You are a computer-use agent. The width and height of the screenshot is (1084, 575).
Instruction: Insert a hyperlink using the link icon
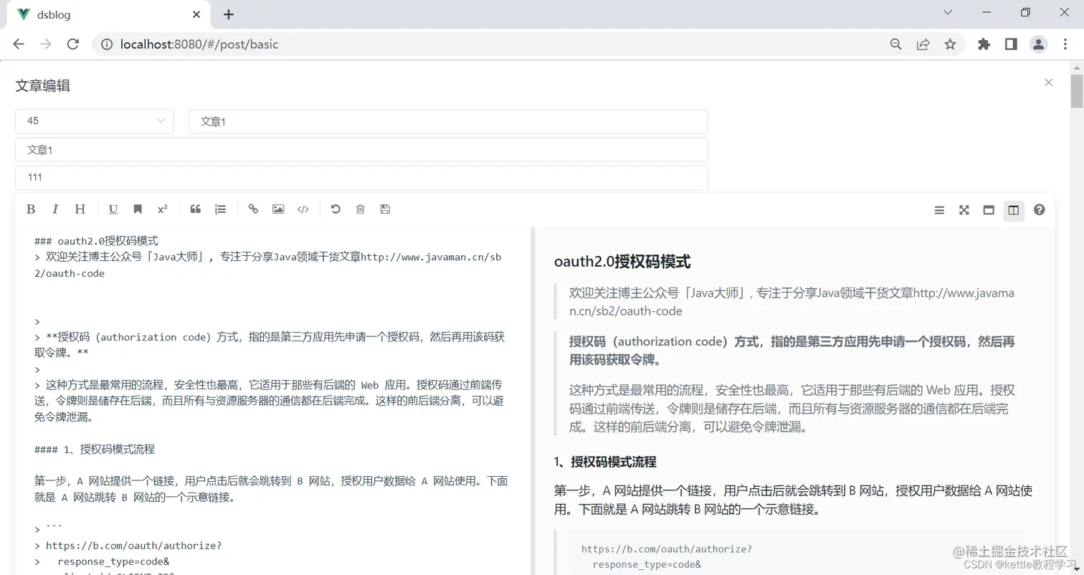tap(253, 209)
